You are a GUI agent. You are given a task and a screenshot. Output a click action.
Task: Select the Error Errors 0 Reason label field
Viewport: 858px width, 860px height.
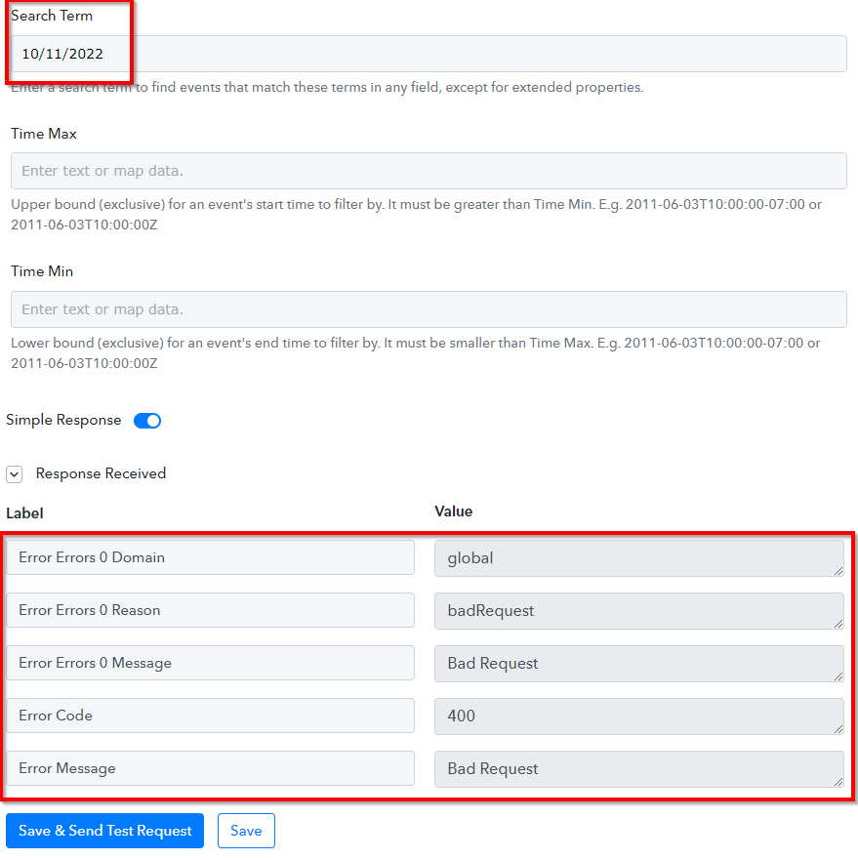(x=210, y=610)
